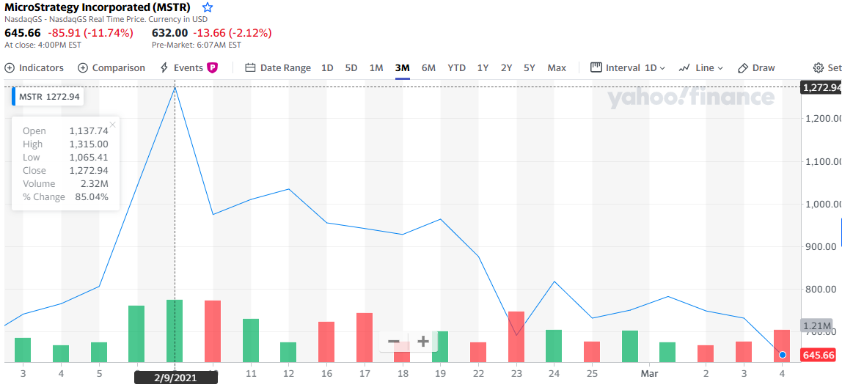Select the YTD range
This screenshot has width=842, height=390.
(456, 67)
